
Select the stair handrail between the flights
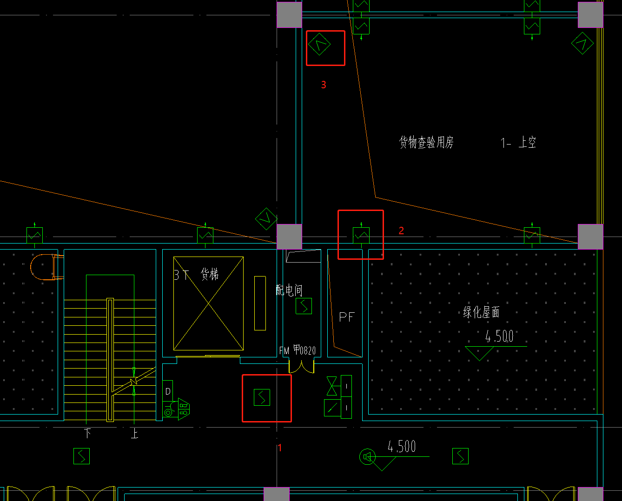(x=110, y=359)
